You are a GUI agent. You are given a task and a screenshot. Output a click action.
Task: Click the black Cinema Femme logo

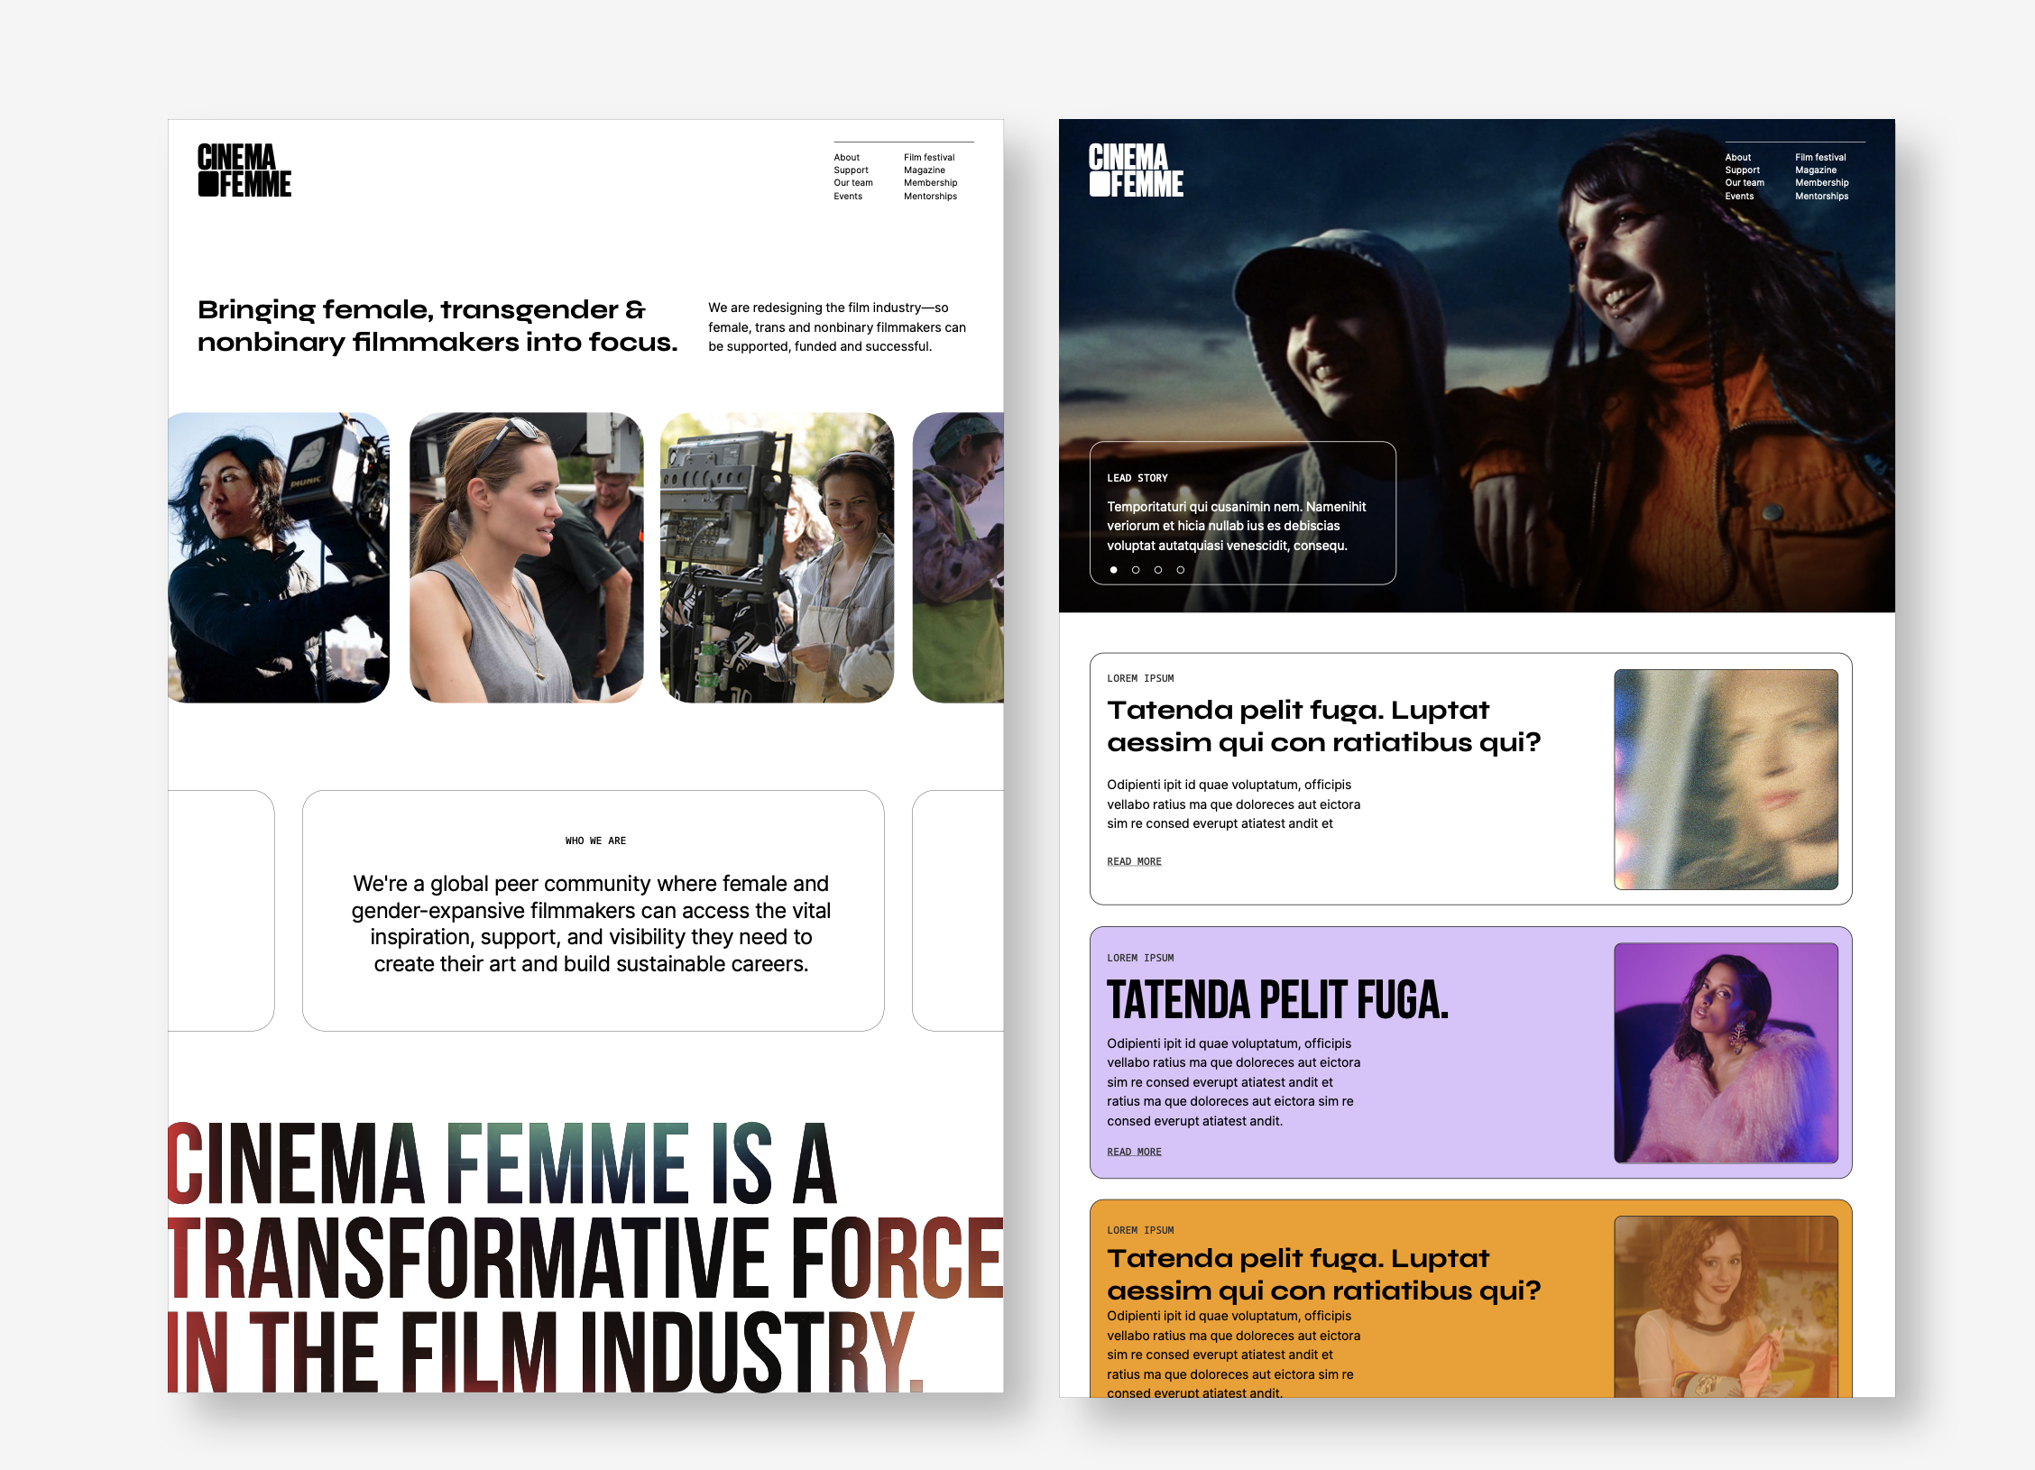tap(244, 170)
